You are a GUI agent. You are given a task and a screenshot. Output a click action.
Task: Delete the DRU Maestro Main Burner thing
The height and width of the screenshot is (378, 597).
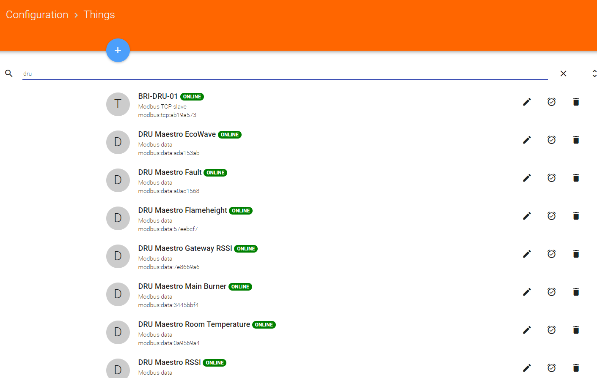tap(576, 292)
